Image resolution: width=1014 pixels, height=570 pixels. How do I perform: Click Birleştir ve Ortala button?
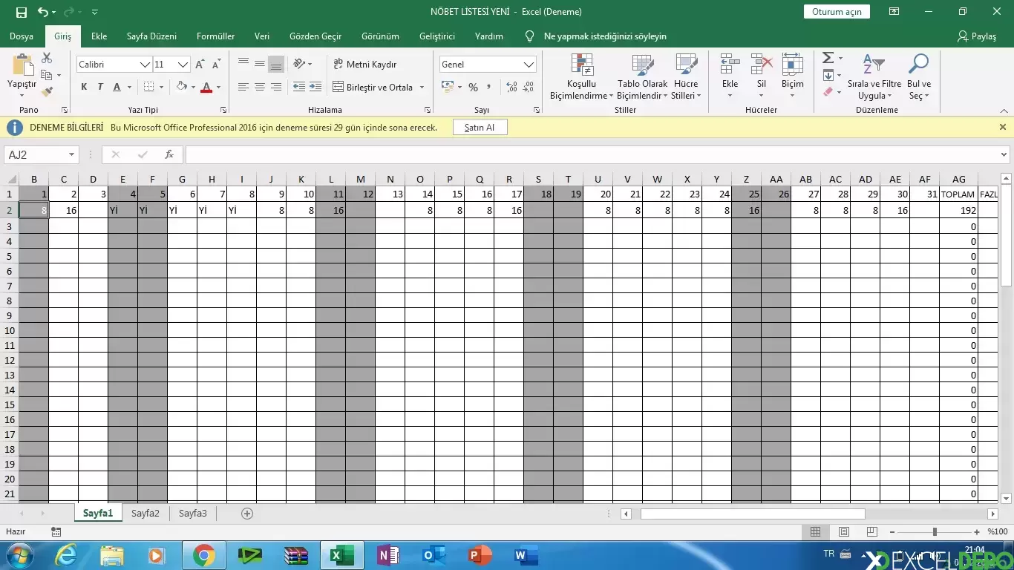pos(373,87)
